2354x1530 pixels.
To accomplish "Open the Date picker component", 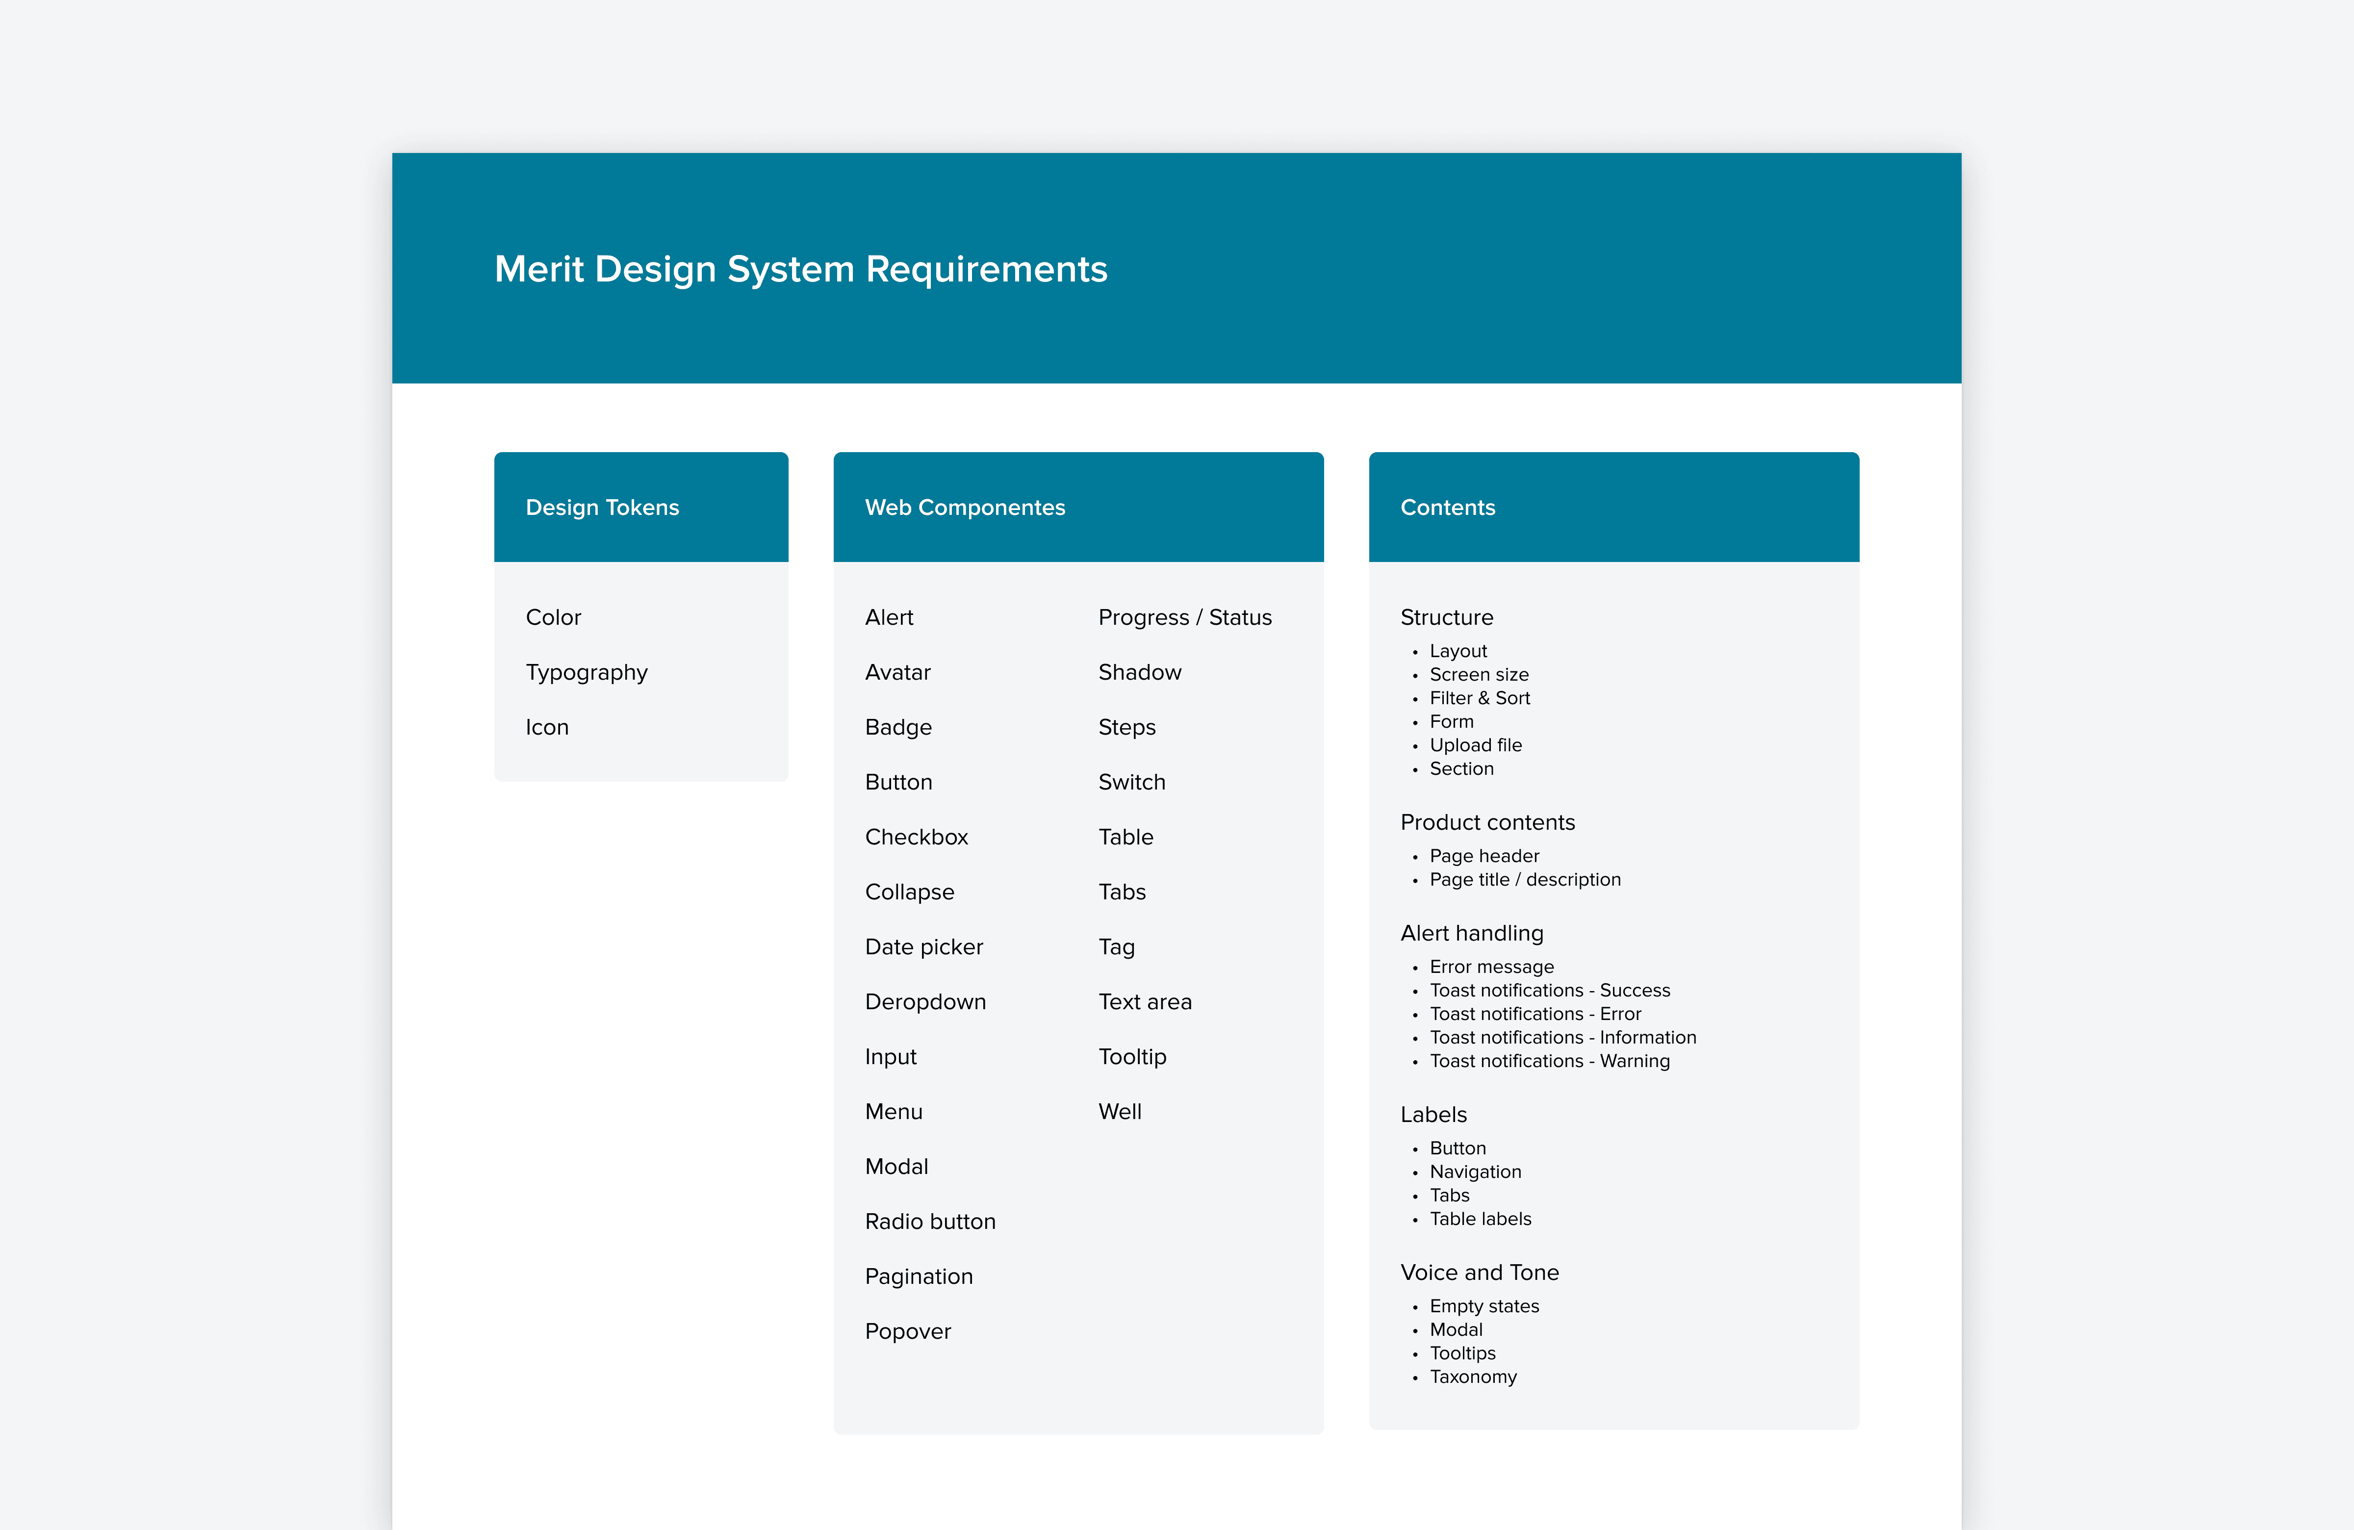I will point(923,946).
